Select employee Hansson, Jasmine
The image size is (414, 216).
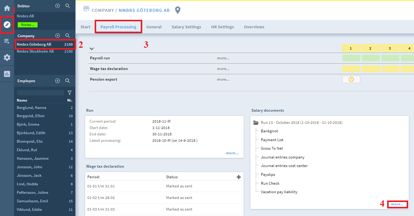(45, 159)
